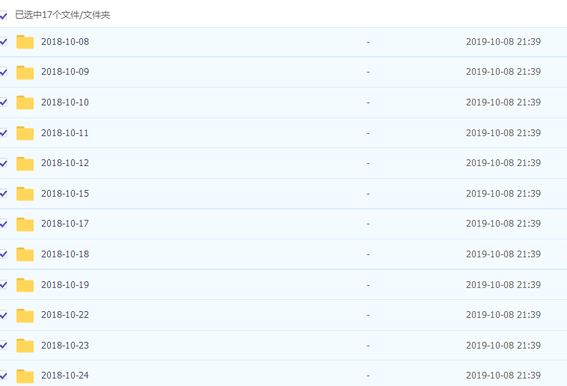Image resolution: width=567 pixels, height=386 pixels.
Task: Click the folder icon for 2018-10-22
Action: pos(25,315)
